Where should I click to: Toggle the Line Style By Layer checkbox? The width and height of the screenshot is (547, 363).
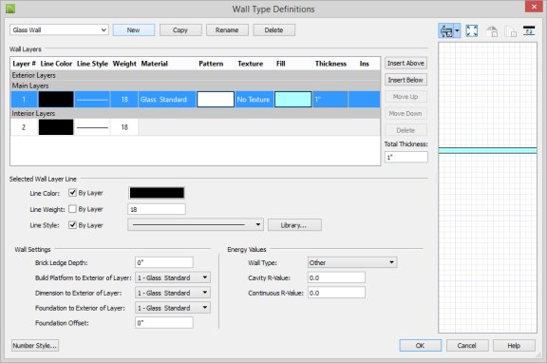tap(72, 225)
